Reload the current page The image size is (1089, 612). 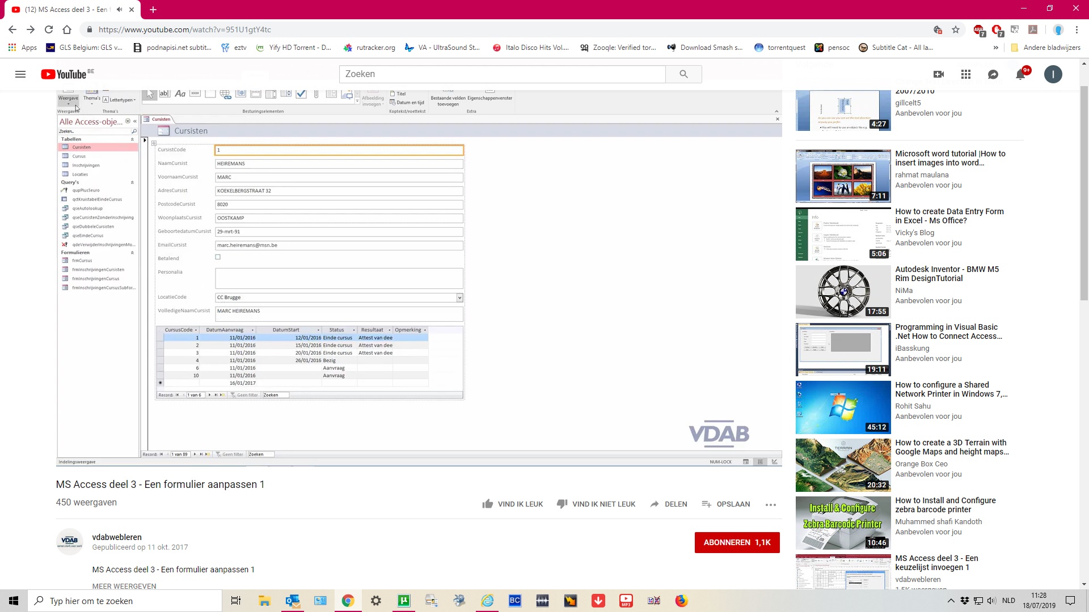point(49,29)
